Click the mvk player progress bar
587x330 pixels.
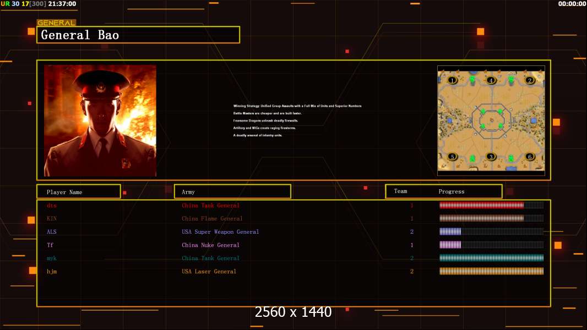click(x=491, y=258)
